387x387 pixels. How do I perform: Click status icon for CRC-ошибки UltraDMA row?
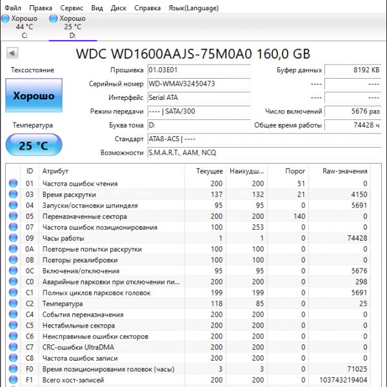(x=14, y=347)
